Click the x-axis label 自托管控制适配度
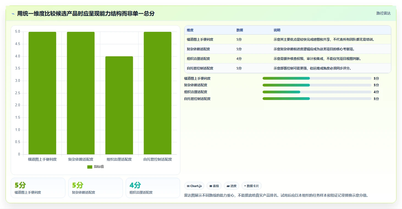Screen dimensions: 402x209 pos(158,159)
